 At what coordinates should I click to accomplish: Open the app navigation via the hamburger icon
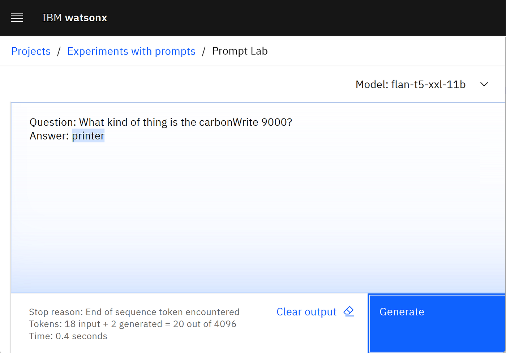point(17,17)
